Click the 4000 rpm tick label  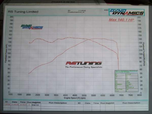(x=65, y=95)
